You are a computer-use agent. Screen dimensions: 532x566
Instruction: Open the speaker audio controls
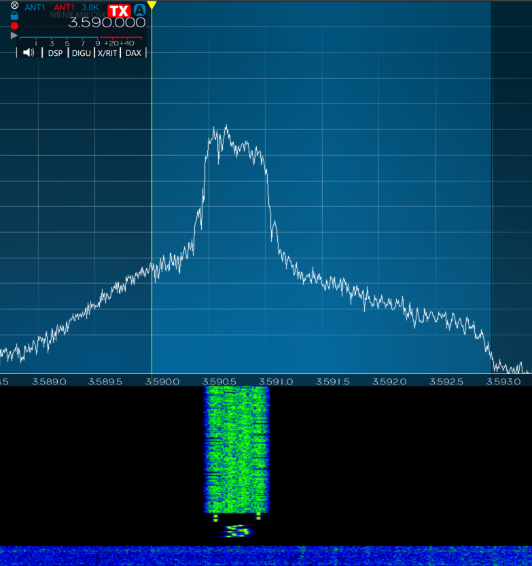coord(29,52)
